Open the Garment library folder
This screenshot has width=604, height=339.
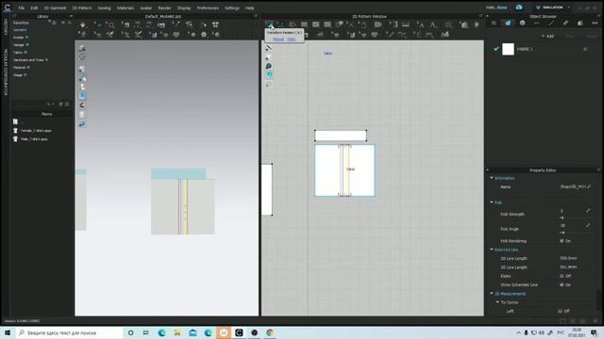tap(20, 30)
